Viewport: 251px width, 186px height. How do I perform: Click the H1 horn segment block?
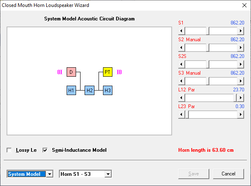[x=71, y=91]
